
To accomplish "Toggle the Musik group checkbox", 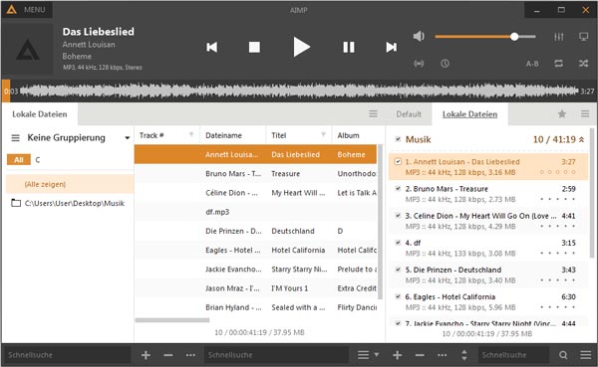I will [x=398, y=139].
